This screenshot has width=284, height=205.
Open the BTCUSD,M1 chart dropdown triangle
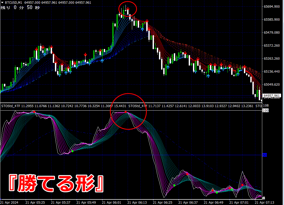2,3
